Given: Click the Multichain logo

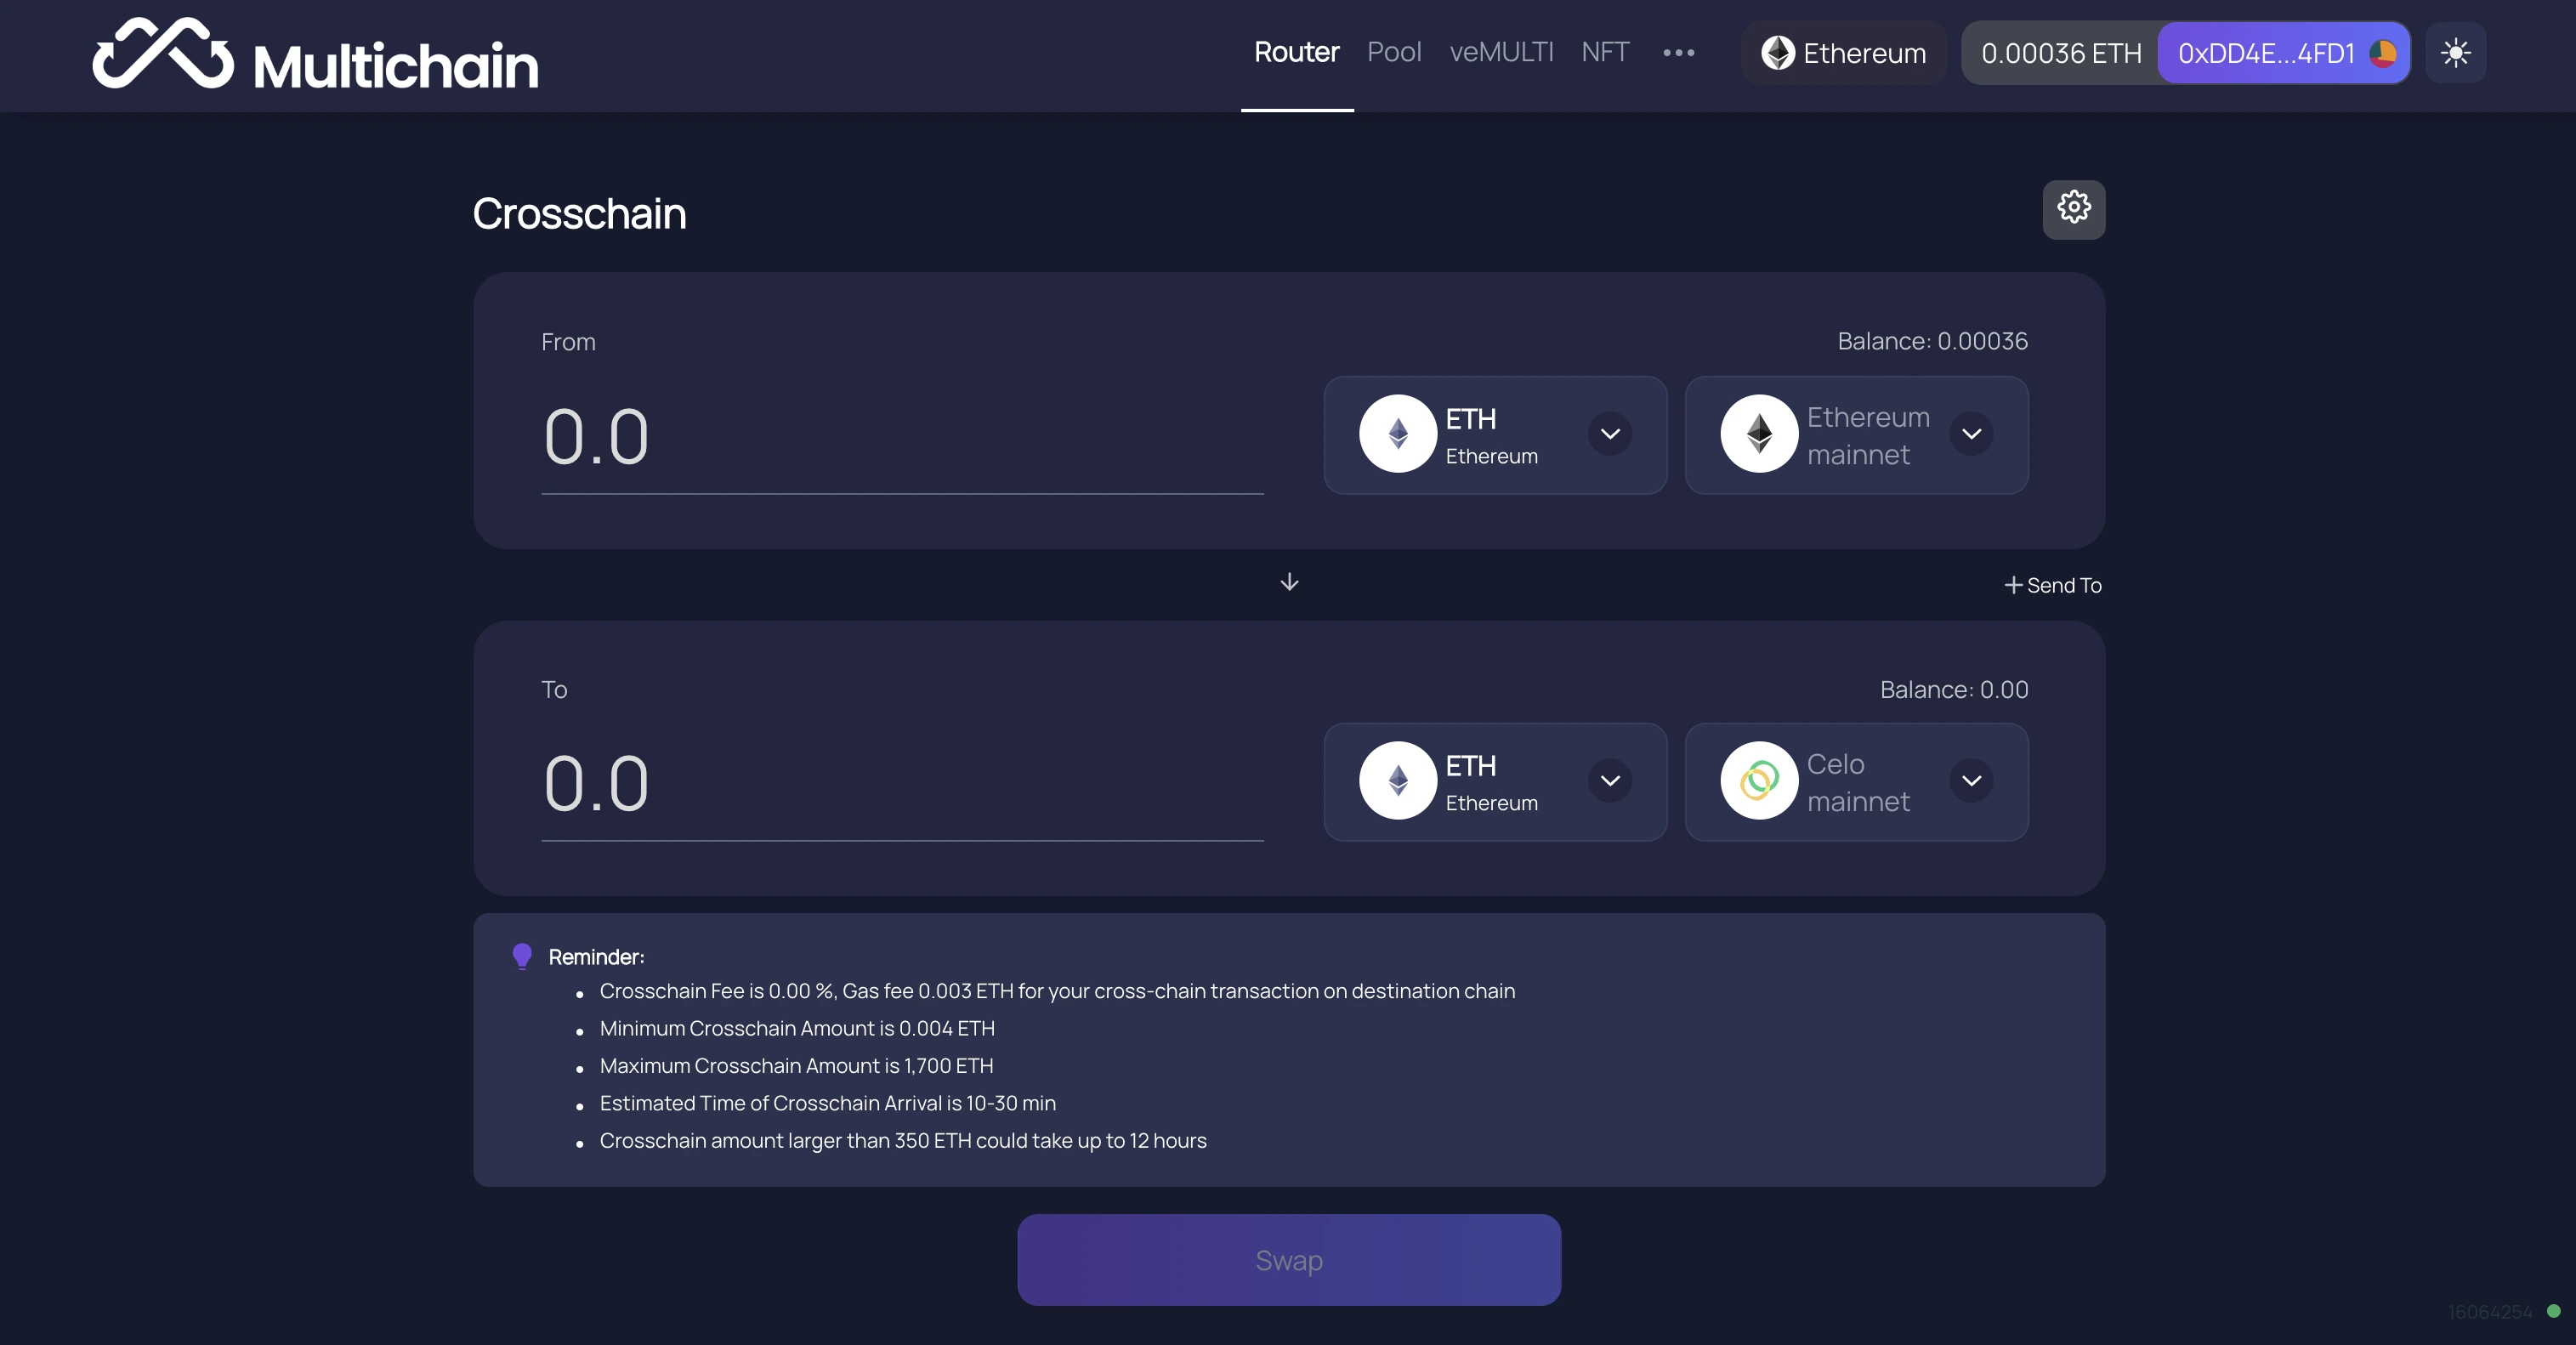Looking at the screenshot, I should tap(315, 56).
